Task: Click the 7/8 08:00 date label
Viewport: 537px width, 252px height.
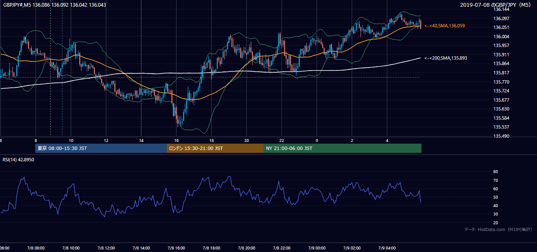Action: pos(35,248)
